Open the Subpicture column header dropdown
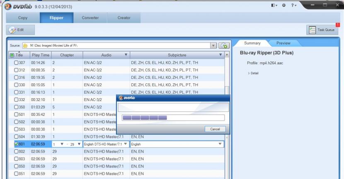344x179 pixels. click(x=220, y=55)
